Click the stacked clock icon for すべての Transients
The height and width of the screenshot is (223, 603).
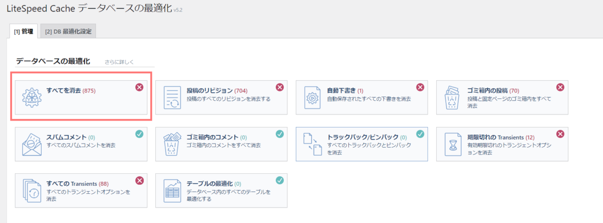(x=31, y=190)
